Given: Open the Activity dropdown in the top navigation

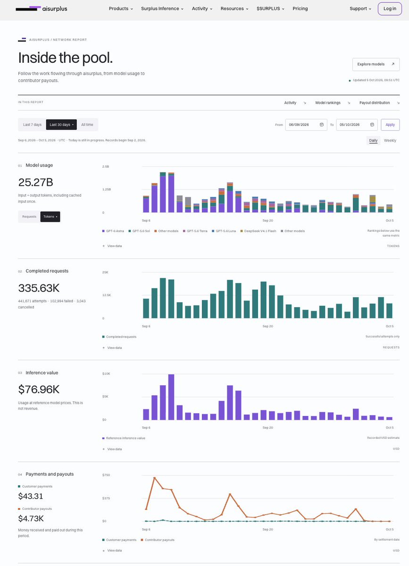Looking at the screenshot, I should click(x=202, y=8).
